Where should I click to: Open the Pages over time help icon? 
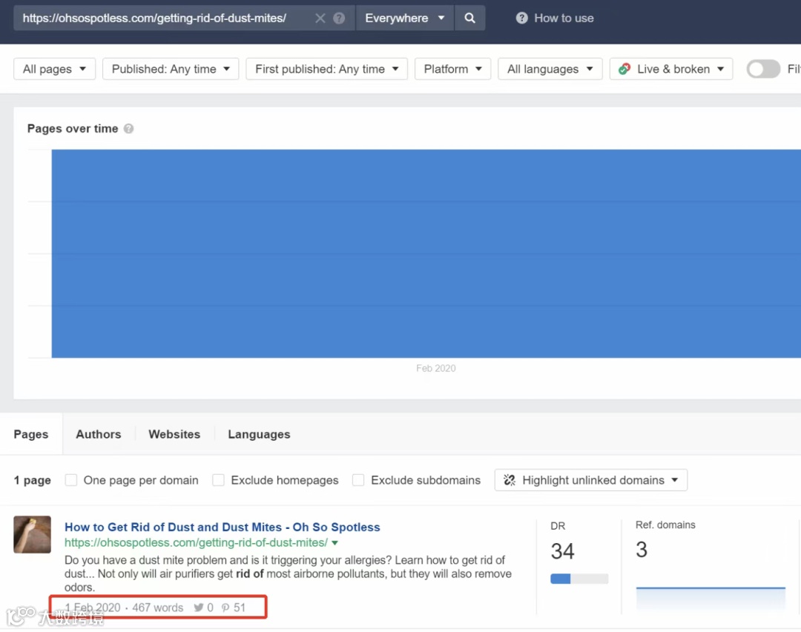click(129, 129)
